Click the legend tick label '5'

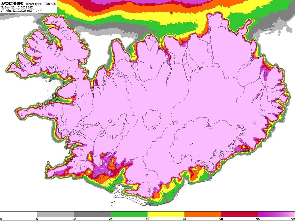pos(37,219)
